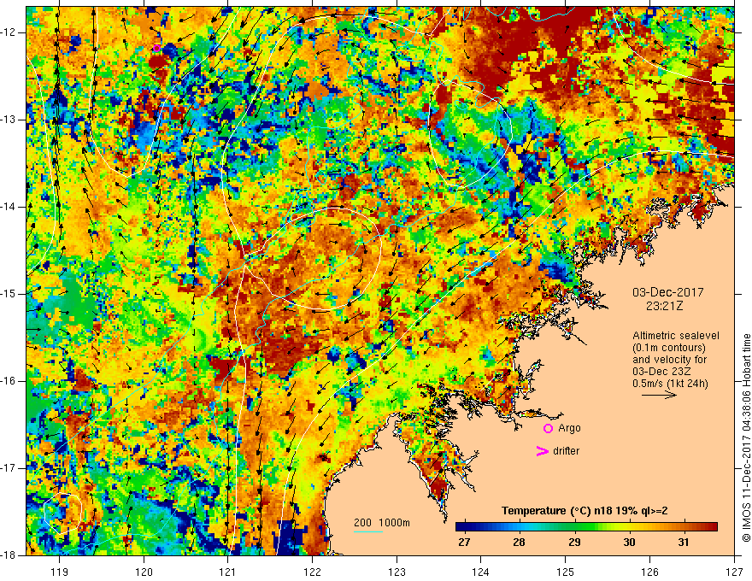The image size is (752, 581).
Task: Click the latitude axis label "-17"
Action: pyautogui.click(x=9, y=468)
